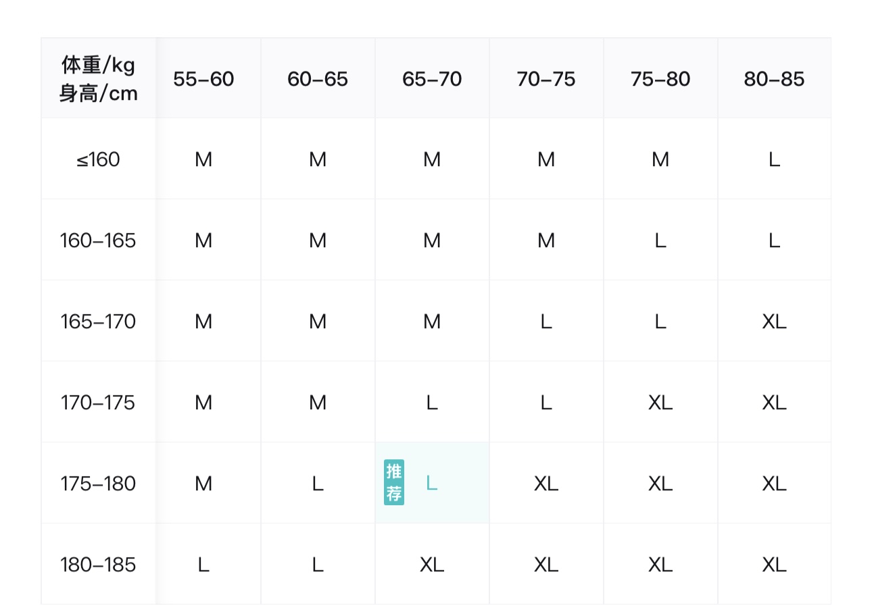The image size is (872, 616).
Task: Select the highlighted recommended L size cell
Action: [x=432, y=483]
